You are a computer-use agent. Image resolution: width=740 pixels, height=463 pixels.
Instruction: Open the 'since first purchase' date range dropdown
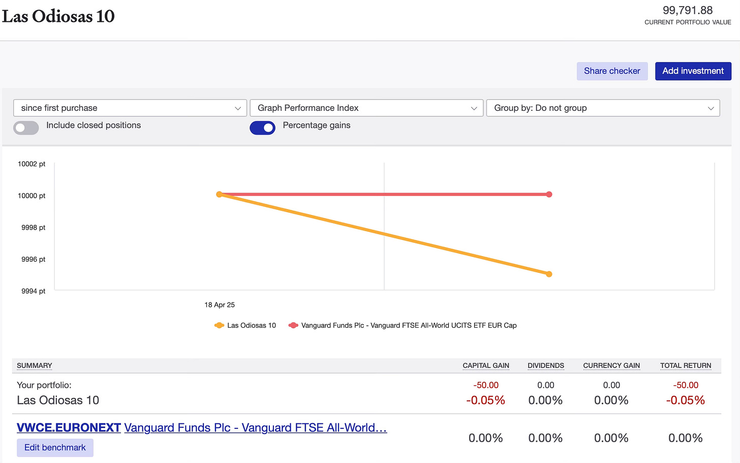[x=130, y=108]
